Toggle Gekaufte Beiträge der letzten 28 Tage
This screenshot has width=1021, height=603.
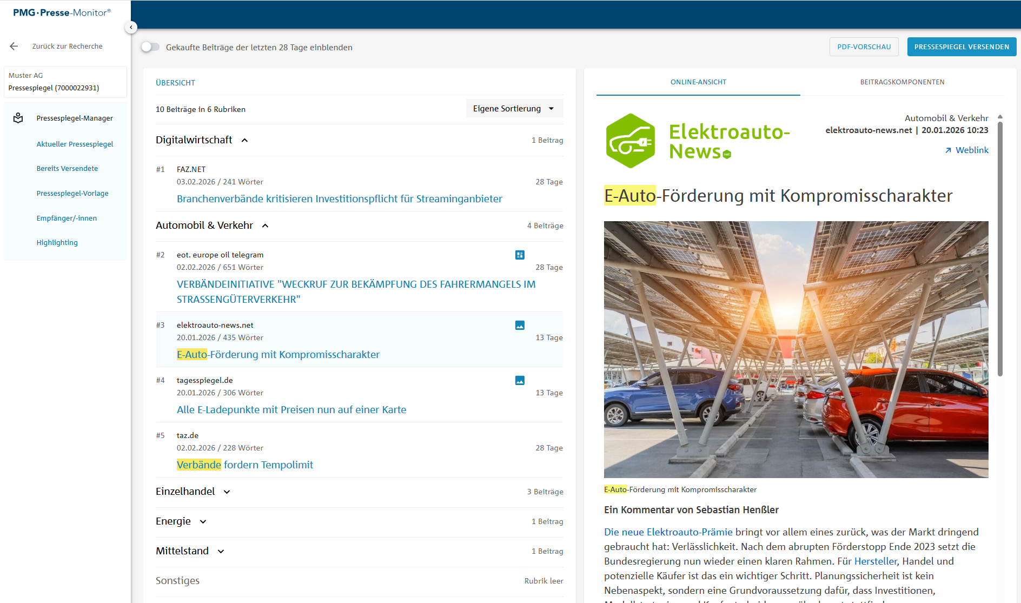(x=150, y=47)
